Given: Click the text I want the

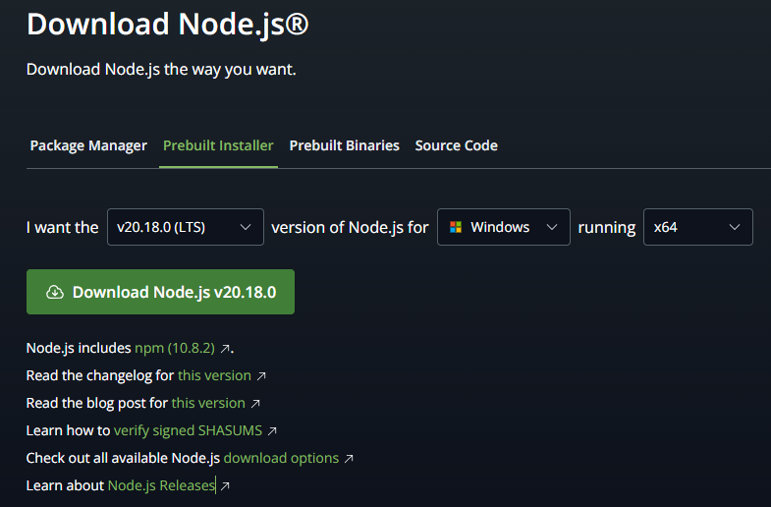Looking at the screenshot, I should click(63, 227).
